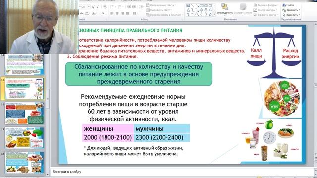The height and width of the screenshot is (178, 317).
Task: Expand the font color dropdown arrow
Action: (x=106, y=13)
